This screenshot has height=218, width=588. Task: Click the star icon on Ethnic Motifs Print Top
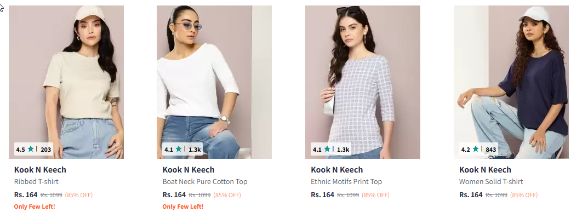(x=327, y=149)
